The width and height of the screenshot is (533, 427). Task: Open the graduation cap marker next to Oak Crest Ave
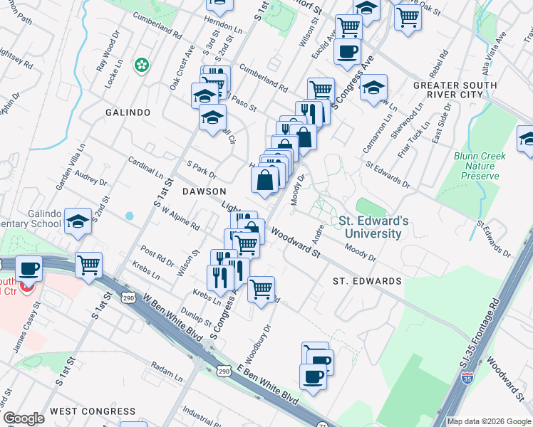pyautogui.click(x=205, y=97)
